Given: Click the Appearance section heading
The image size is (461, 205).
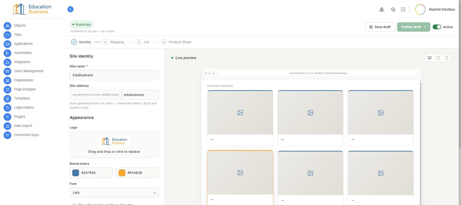Looking at the screenshot, I should click(x=82, y=117).
